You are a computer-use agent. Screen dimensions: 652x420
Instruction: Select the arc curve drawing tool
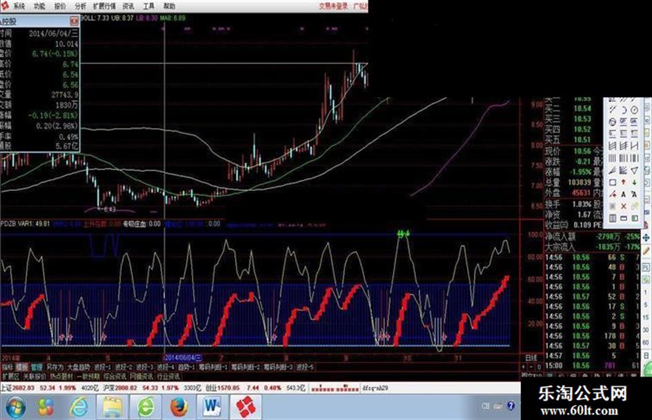623,110
